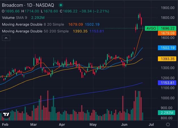Image resolution: width=178 pixels, height=128 pixels.
Task: Click the TradingView logo
Action: pos(6,115)
